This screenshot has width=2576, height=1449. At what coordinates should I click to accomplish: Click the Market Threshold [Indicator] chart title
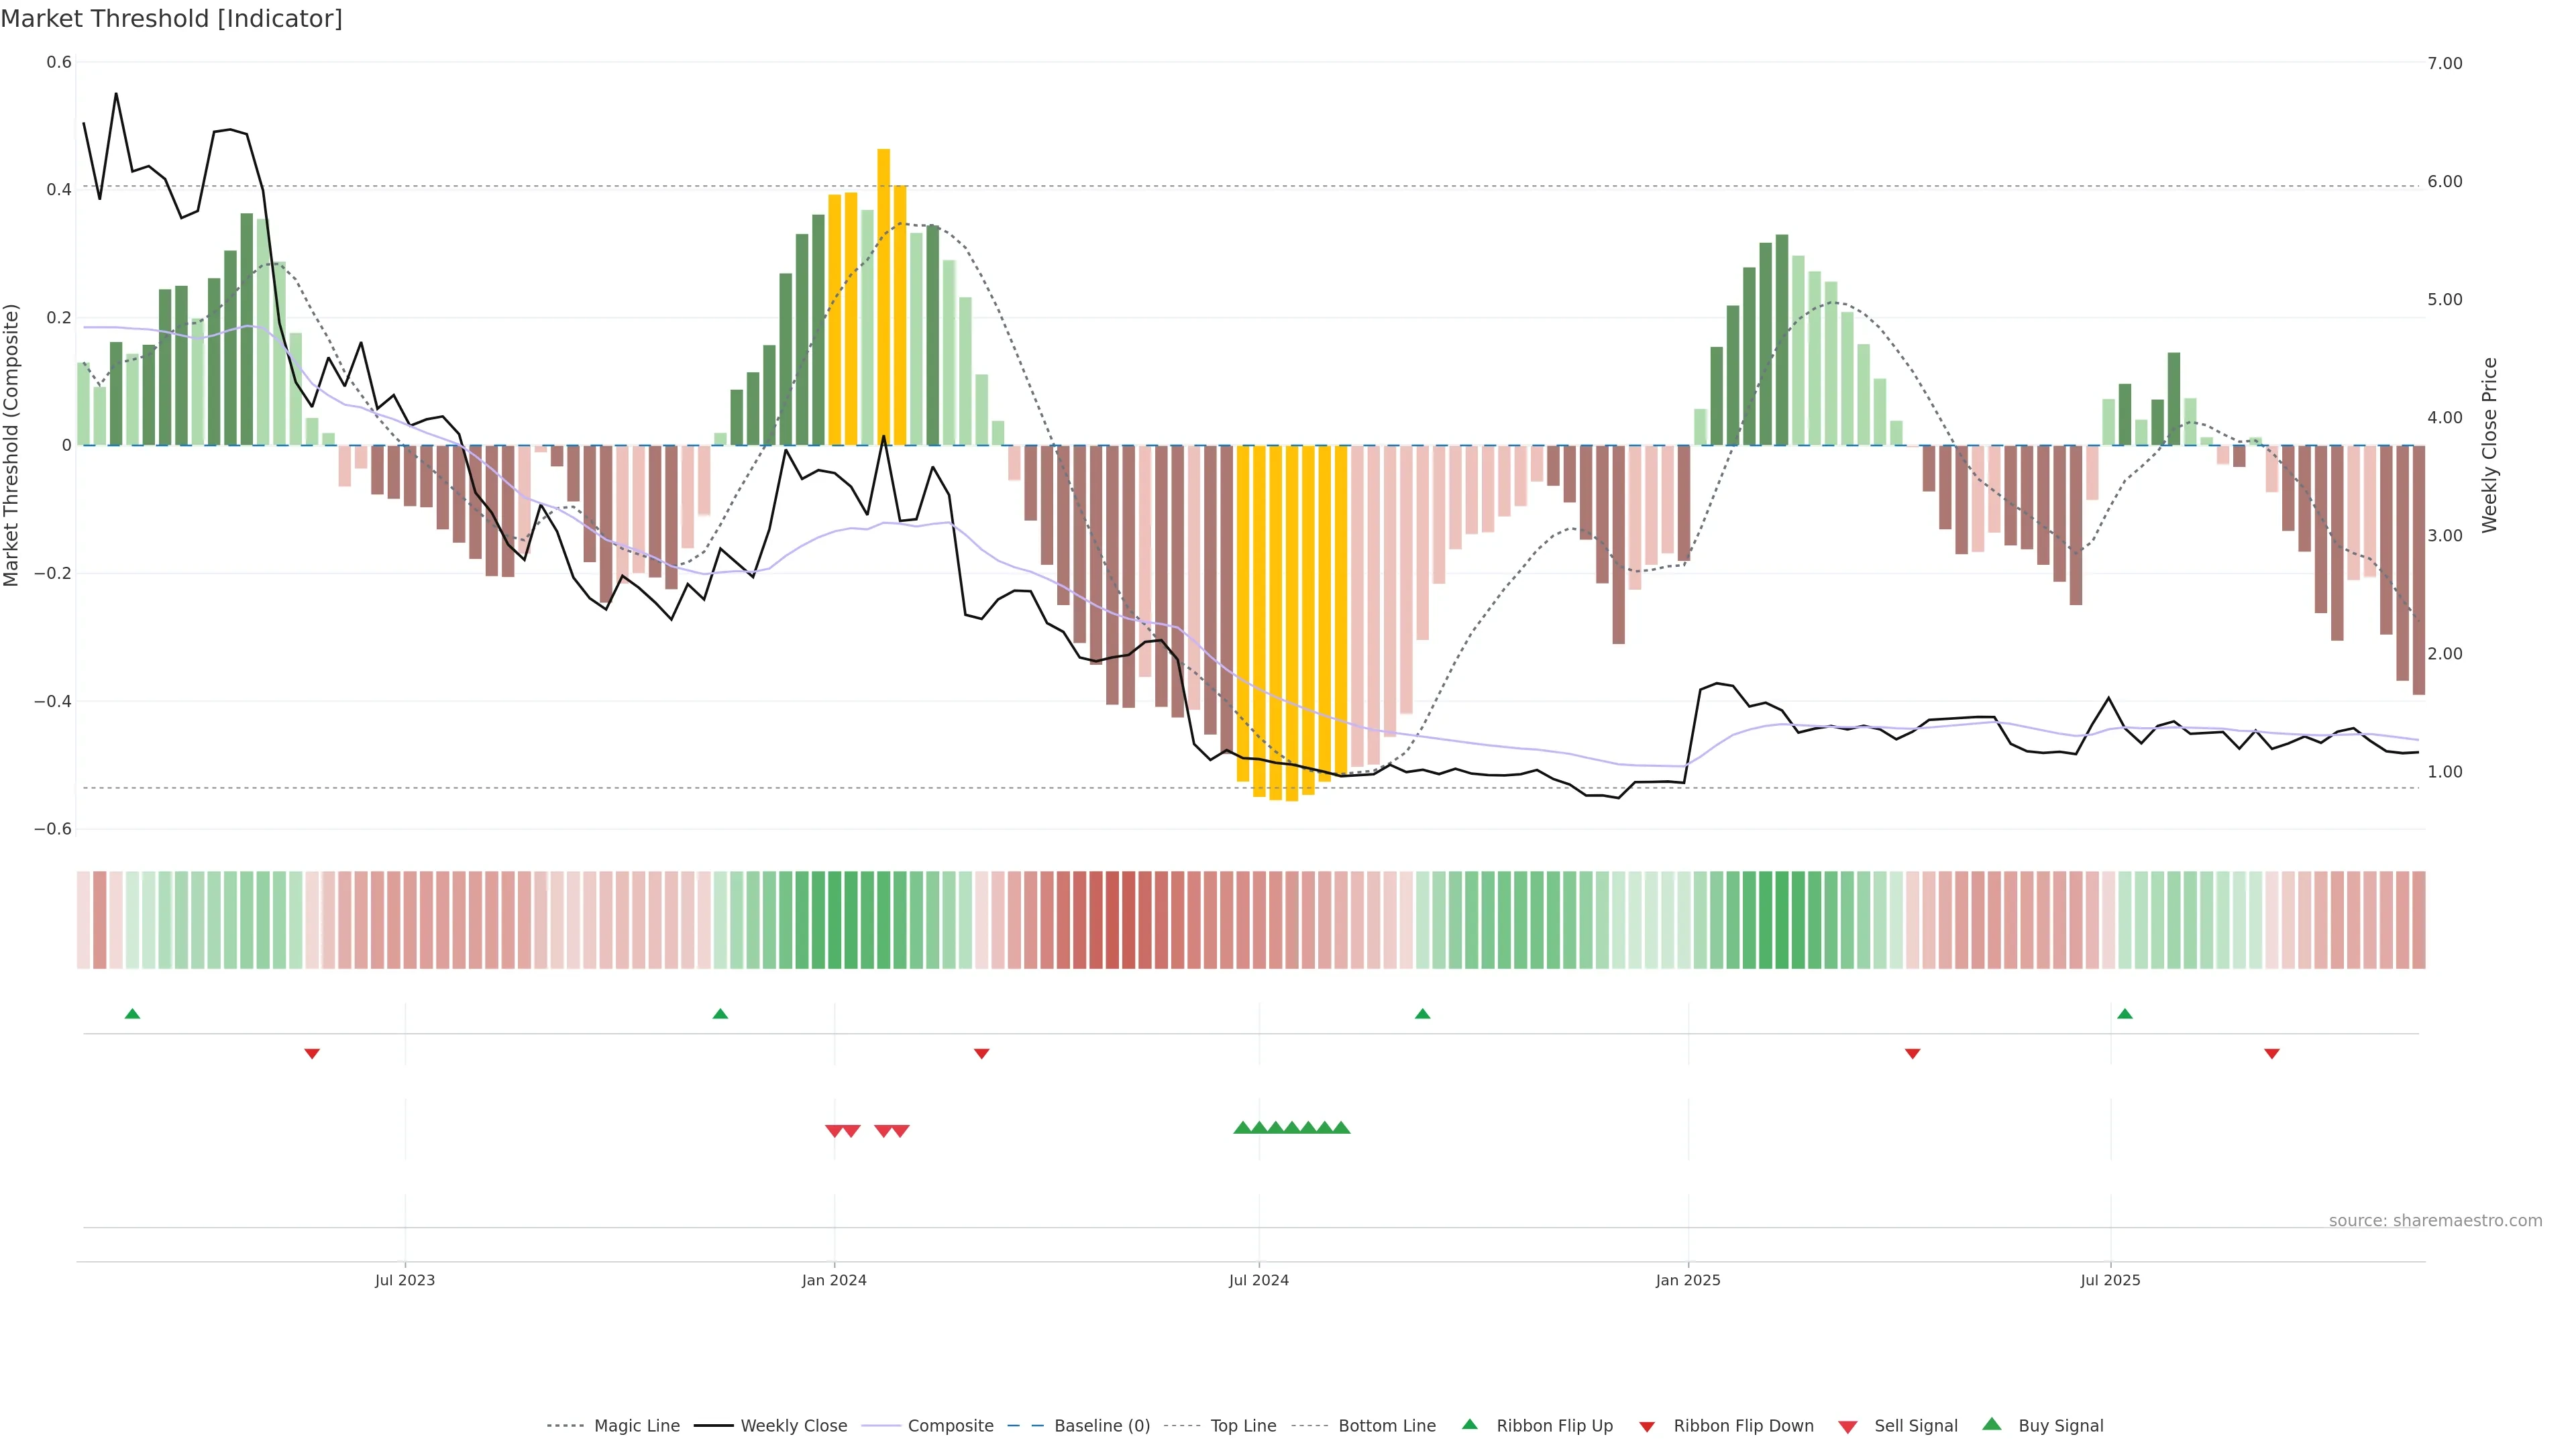click(x=171, y=19)
